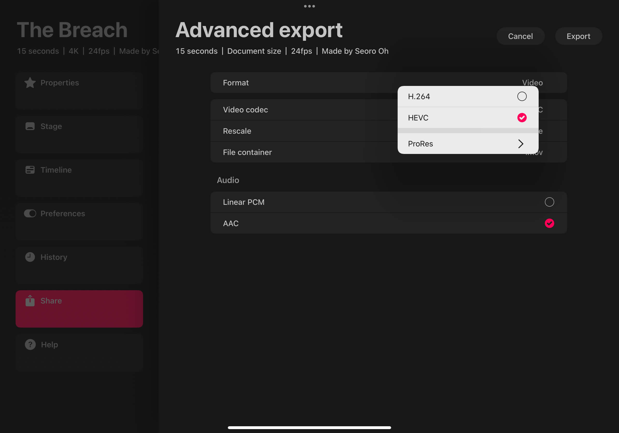This screenshot has height=433, width=619.
Task: Choose HEVC from the codec menu
Action: coord(467,117)
